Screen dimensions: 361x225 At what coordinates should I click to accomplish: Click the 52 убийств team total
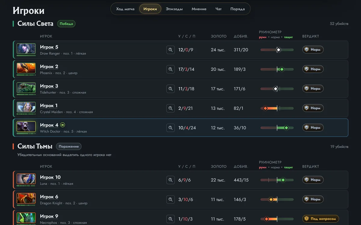(339, 24)
